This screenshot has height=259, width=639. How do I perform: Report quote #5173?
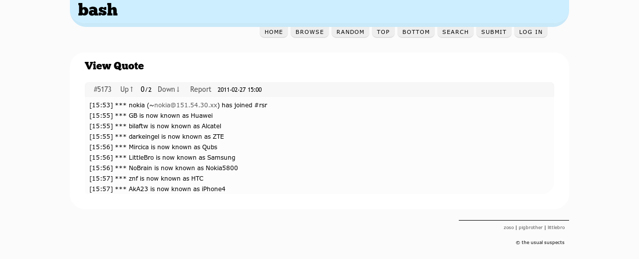point(201,89)
